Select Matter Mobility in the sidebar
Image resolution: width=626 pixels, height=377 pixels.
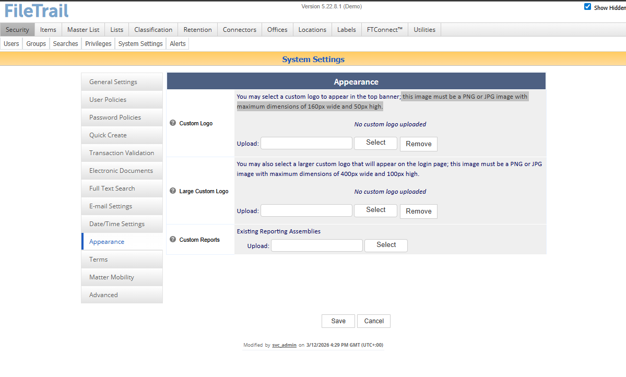(122, 277)
